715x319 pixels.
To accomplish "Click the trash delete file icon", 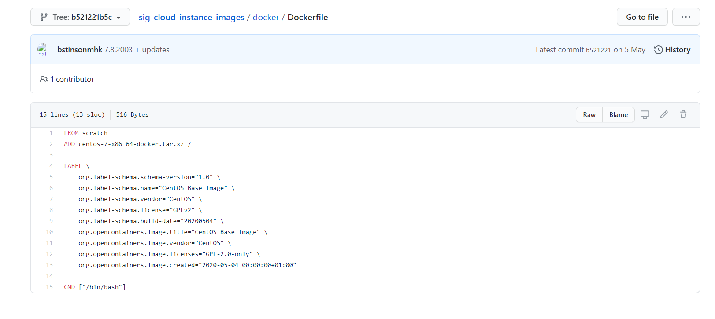I will (x=683, y=115).
